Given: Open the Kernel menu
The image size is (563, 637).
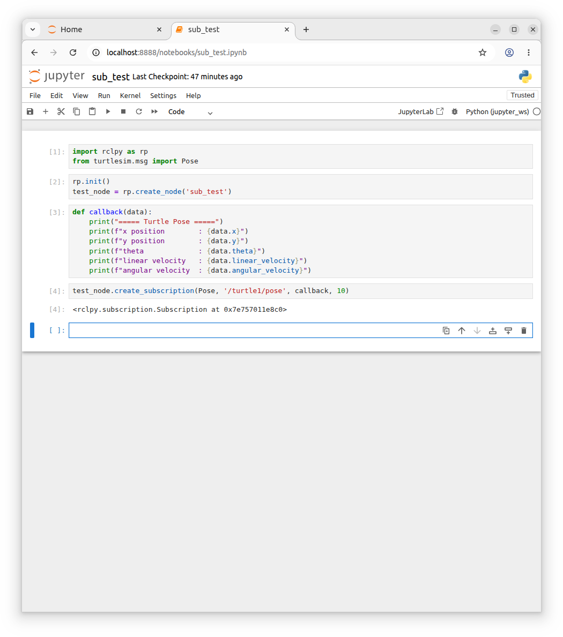Looking at the screenshot, I should point(130,95).
